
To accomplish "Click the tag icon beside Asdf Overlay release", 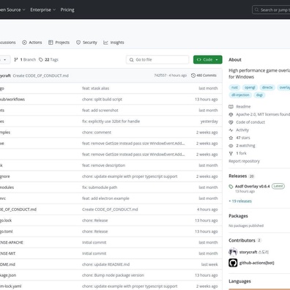I will pos(231,187).
